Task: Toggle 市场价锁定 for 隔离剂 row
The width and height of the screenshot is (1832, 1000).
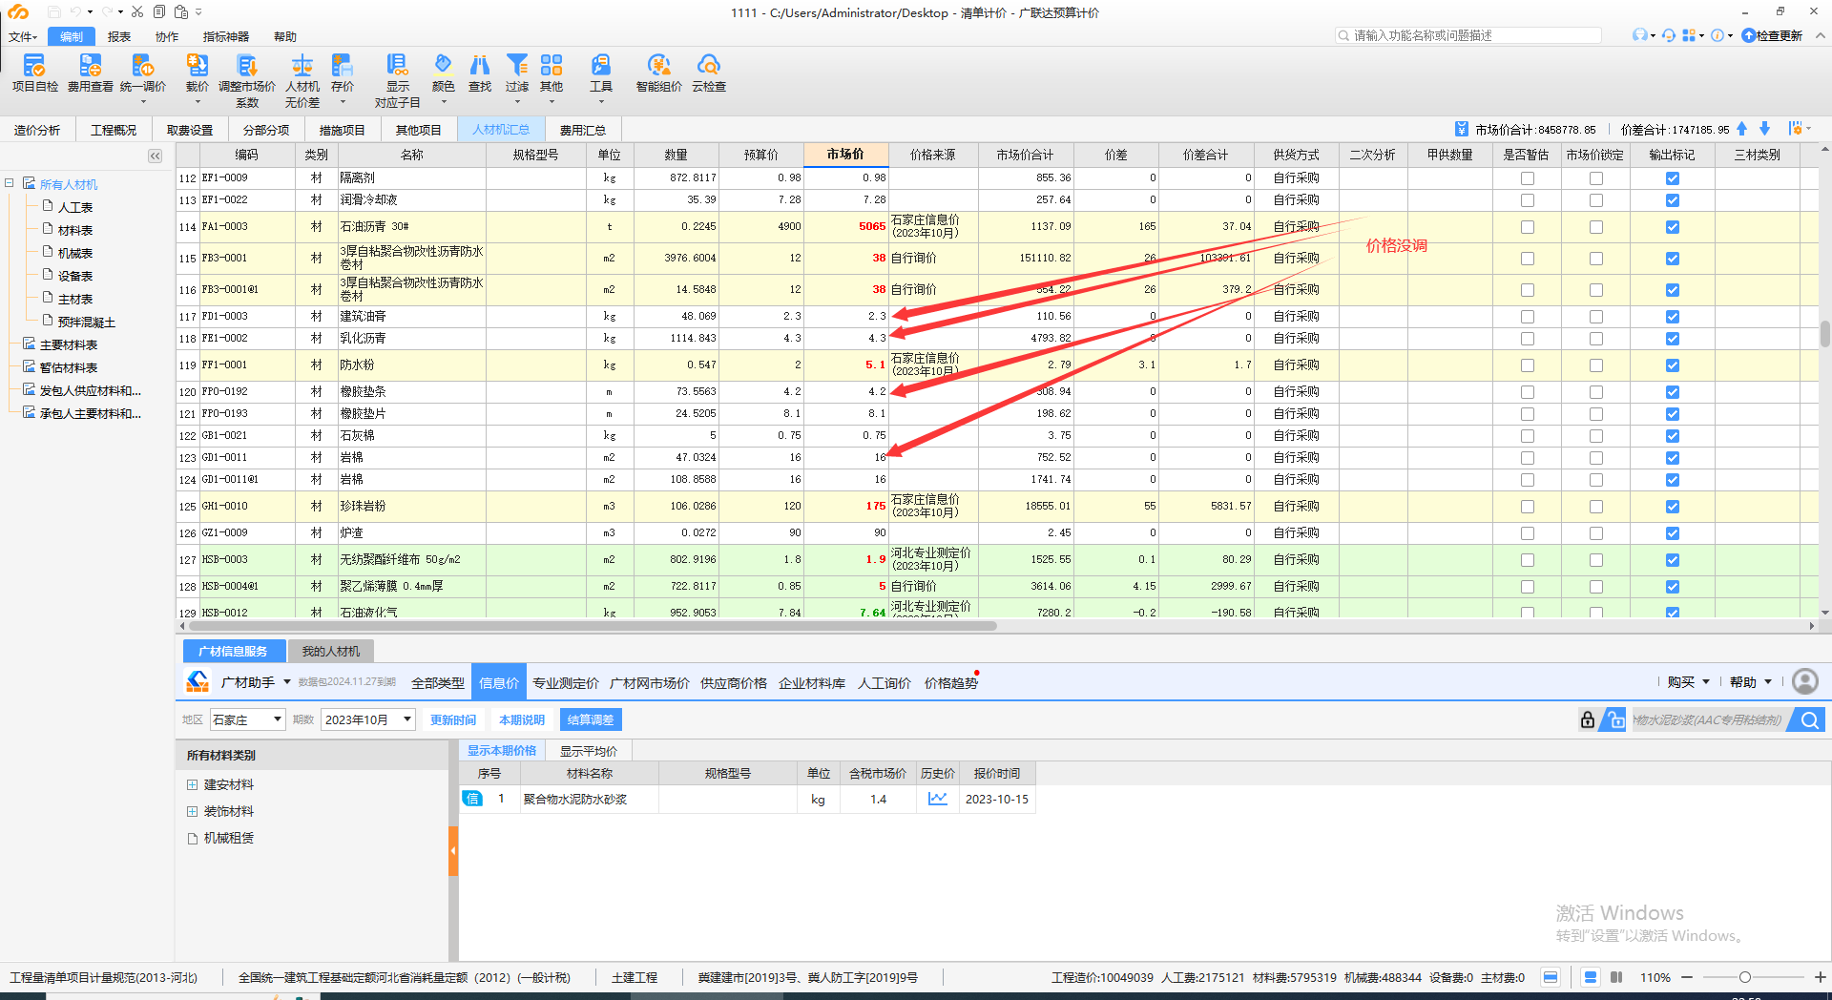Action: (x=1596, y=178)
